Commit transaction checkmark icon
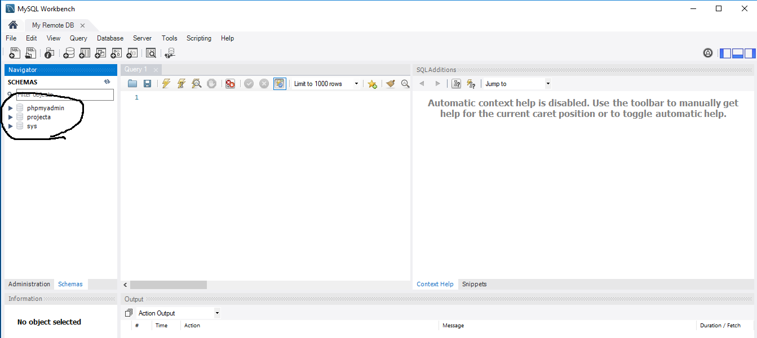Image resolution: width=757 pixels, height=338 pixels. 249,84
